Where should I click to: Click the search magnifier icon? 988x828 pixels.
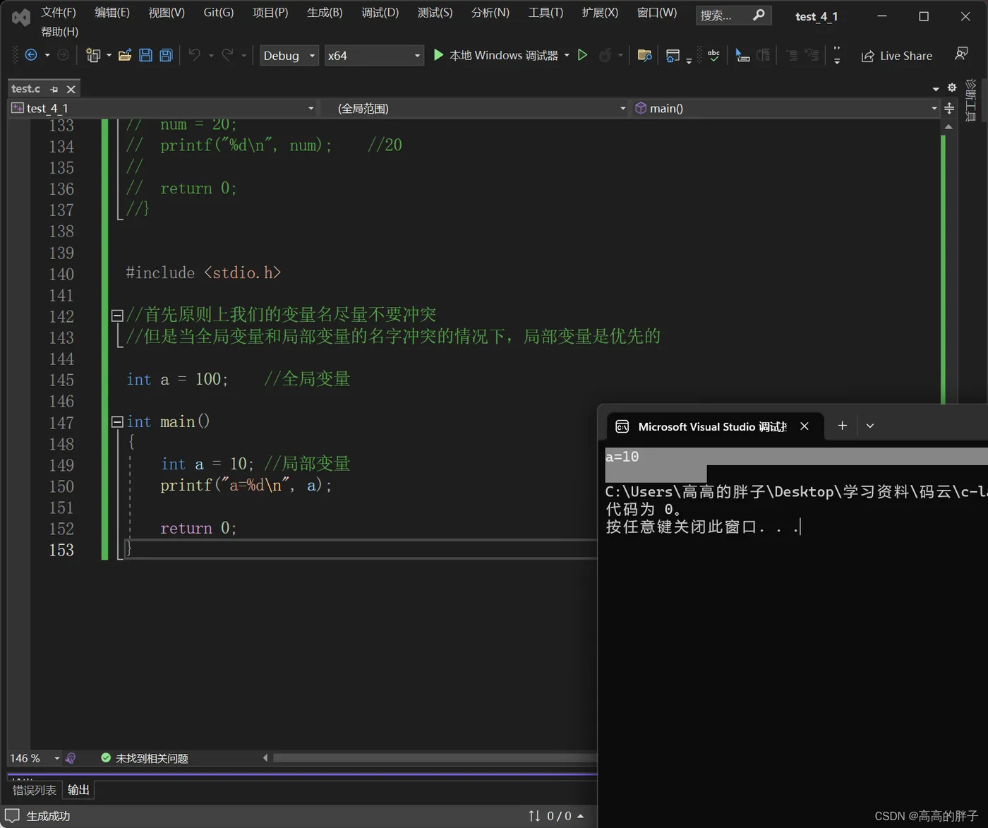click(759, 15)
